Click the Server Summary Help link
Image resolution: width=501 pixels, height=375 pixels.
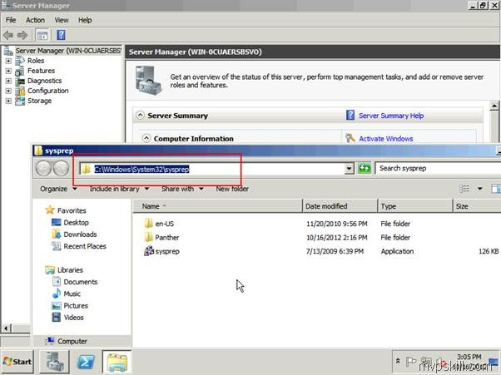click(x=391, y=116)
